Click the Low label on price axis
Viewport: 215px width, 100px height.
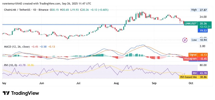tap(194, 40)
